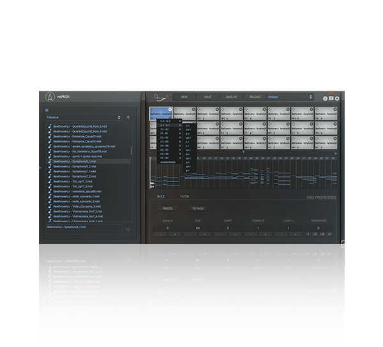Click the reMIDI logo icon

point(50,98)
